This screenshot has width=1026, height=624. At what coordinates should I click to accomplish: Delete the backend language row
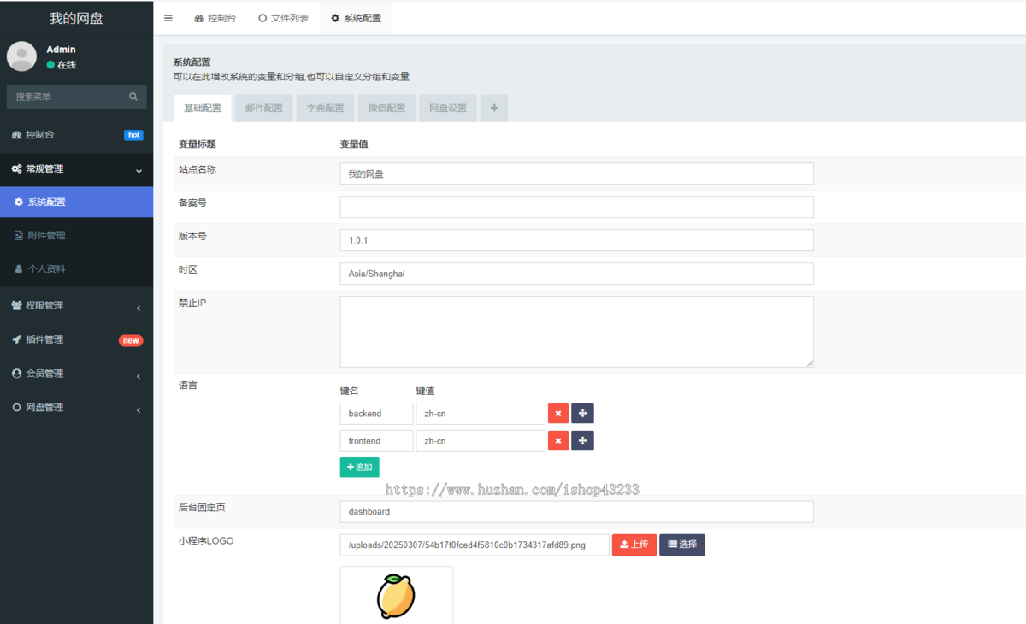[558, 414]
